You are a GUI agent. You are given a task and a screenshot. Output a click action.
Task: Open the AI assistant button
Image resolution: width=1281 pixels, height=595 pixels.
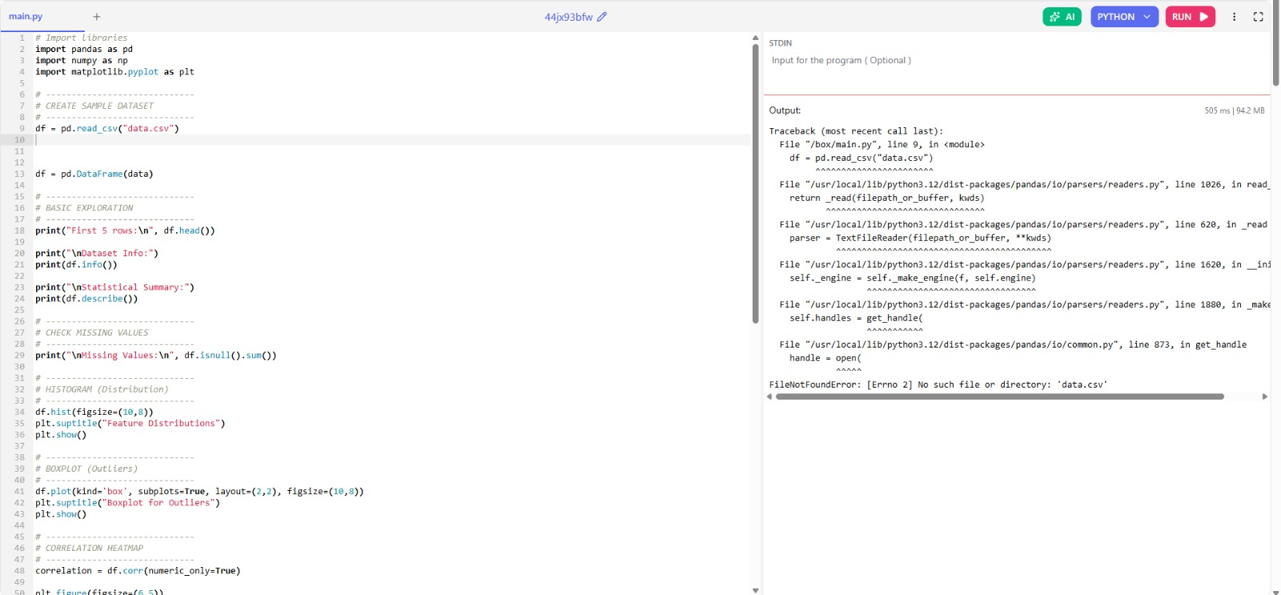pyautogui.click(x=1062, y=17)
